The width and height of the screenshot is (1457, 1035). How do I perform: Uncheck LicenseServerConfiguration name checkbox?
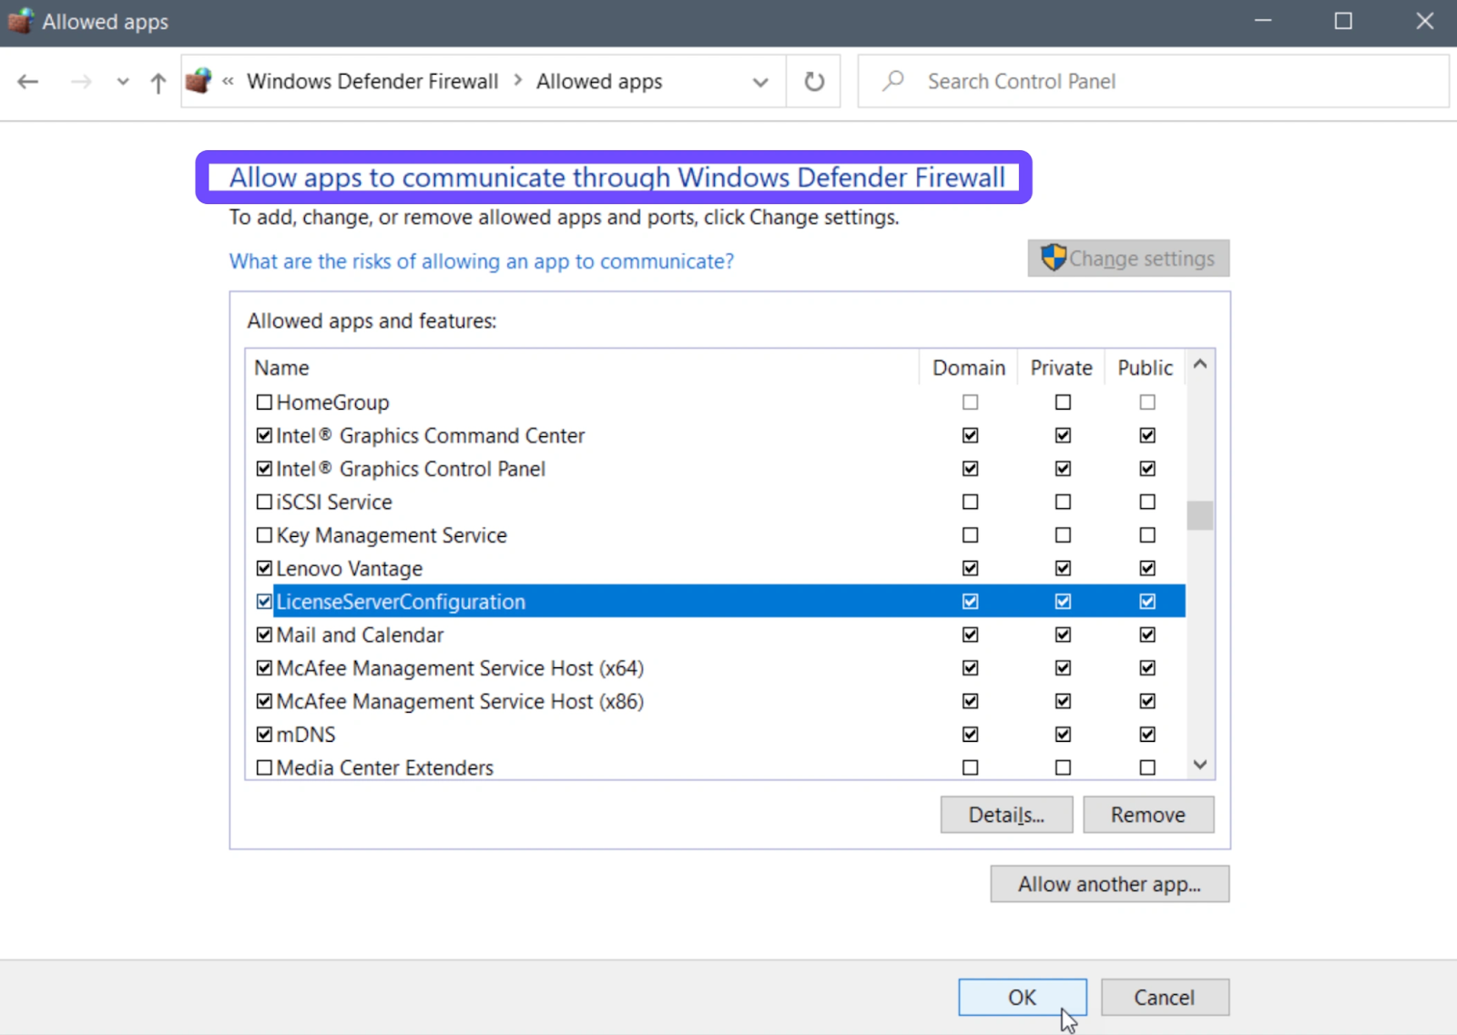tap(264, 601)
